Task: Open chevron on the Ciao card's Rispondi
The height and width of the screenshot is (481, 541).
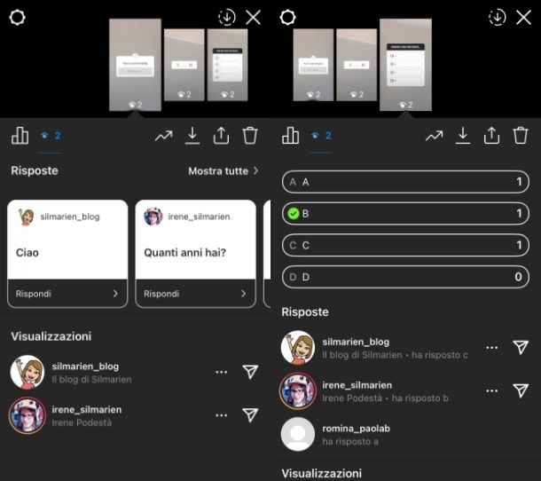Action: (x=115, y=294)
